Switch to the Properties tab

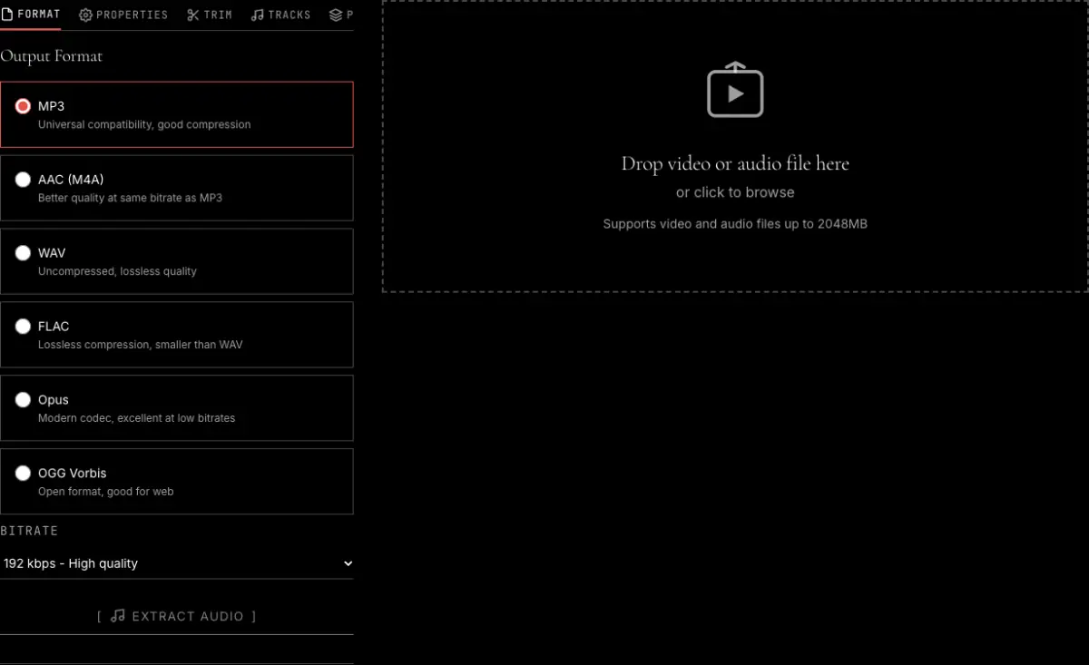coord(123,15)
